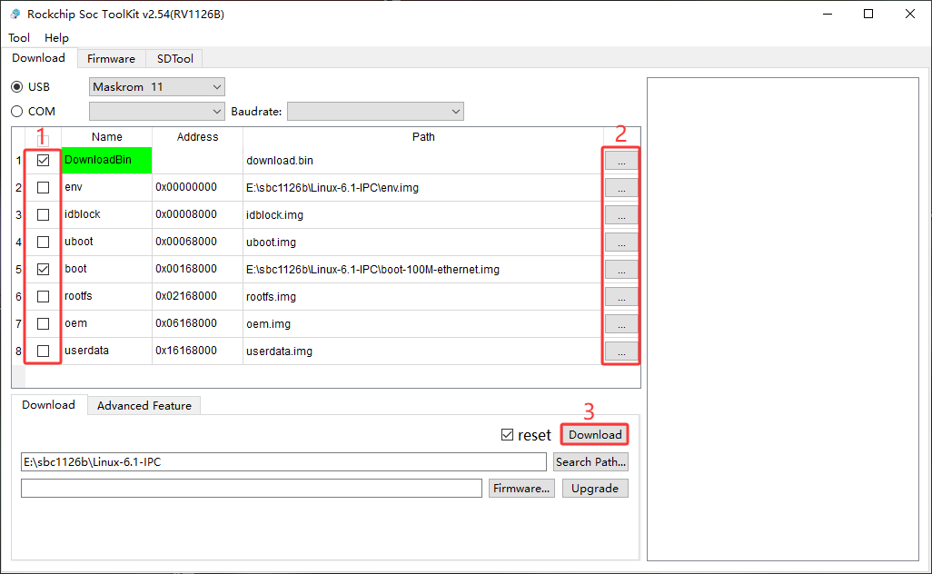Enable the idblock partition checkbox
Viewport: 932px width, 574px height.
[x=43, y=214]
